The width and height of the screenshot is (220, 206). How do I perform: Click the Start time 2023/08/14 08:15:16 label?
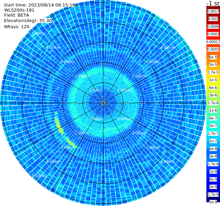[x=39, y=5]
